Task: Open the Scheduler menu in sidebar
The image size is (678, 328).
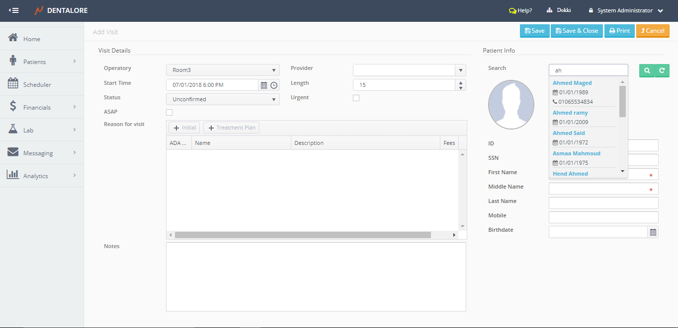Action: pos(37,85)
